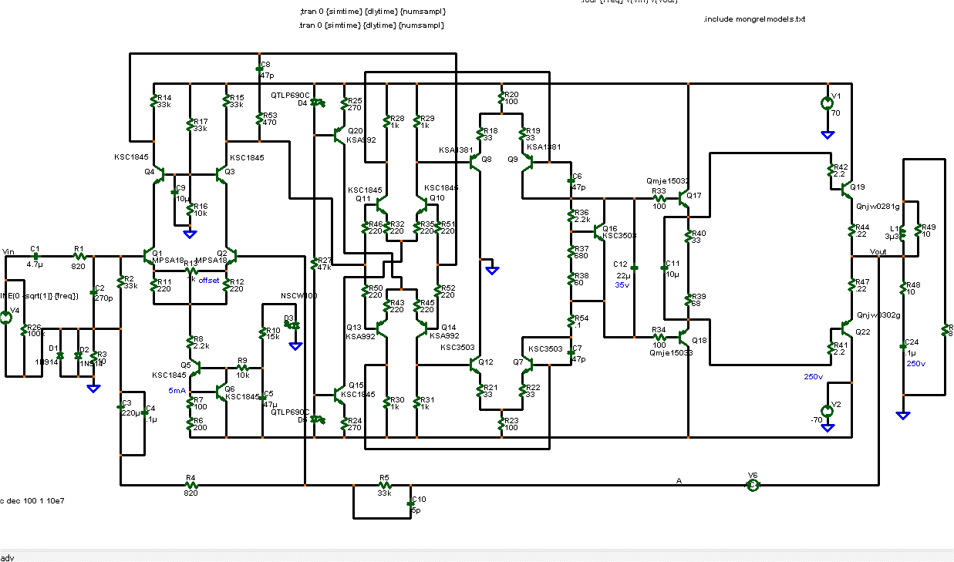Select the V1 voltage source labeled 70

pyautogui.click(x=826, y=103)
